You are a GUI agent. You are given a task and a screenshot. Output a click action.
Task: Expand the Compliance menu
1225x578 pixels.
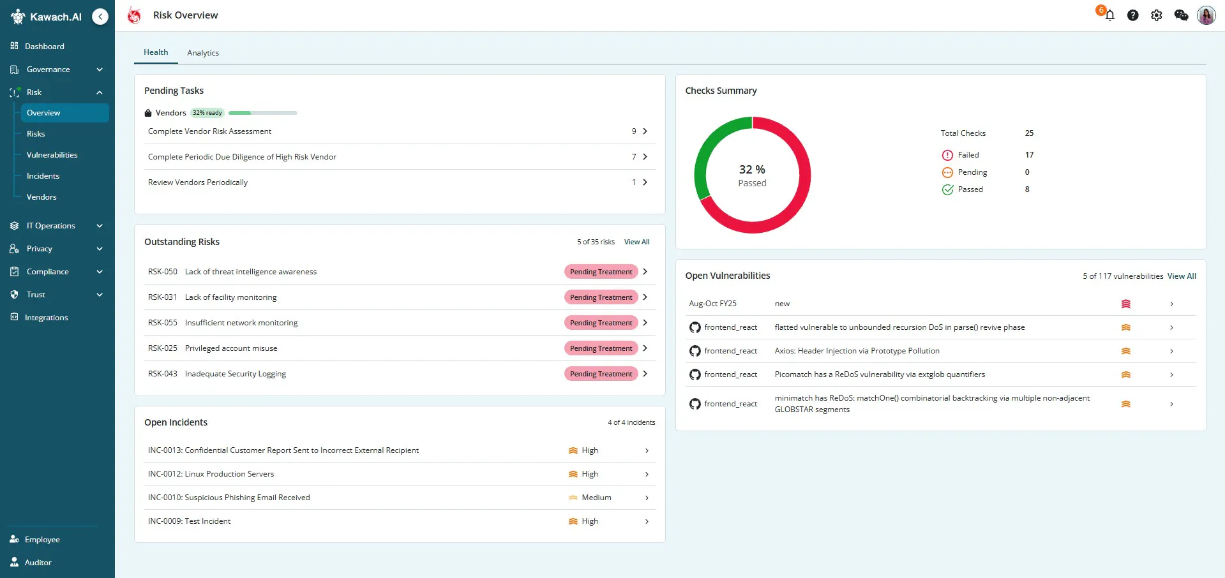57,271
